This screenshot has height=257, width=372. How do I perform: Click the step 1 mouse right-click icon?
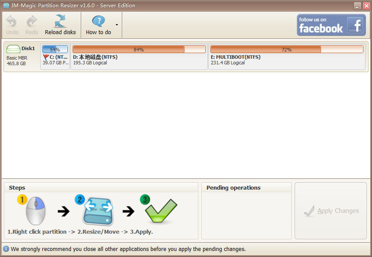(x=35, y=210)
